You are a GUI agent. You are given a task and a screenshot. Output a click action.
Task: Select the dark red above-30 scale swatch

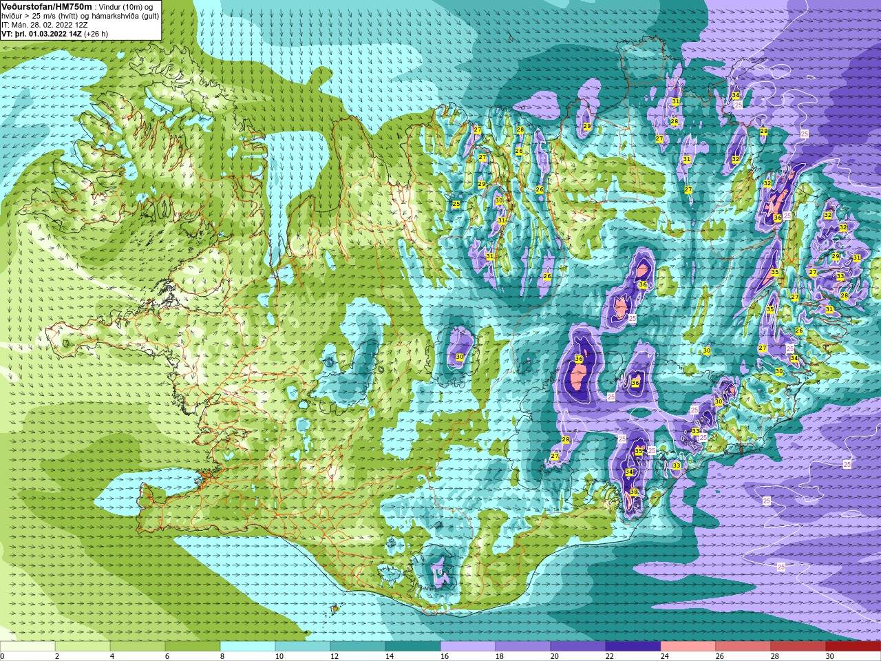pyautogui.click(x=853, y=647)
